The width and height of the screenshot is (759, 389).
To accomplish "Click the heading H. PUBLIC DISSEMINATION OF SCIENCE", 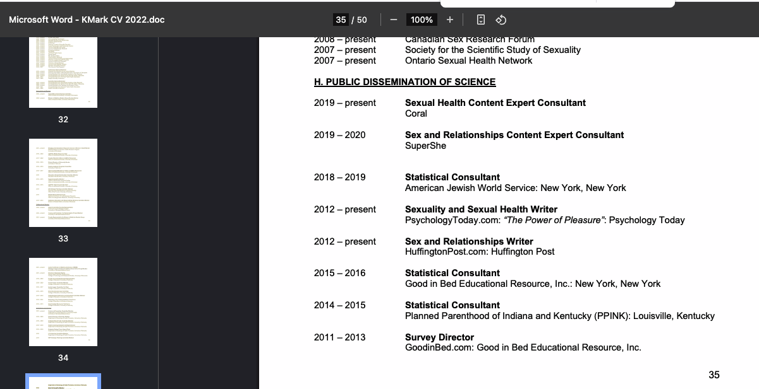I will click(405, 82).
